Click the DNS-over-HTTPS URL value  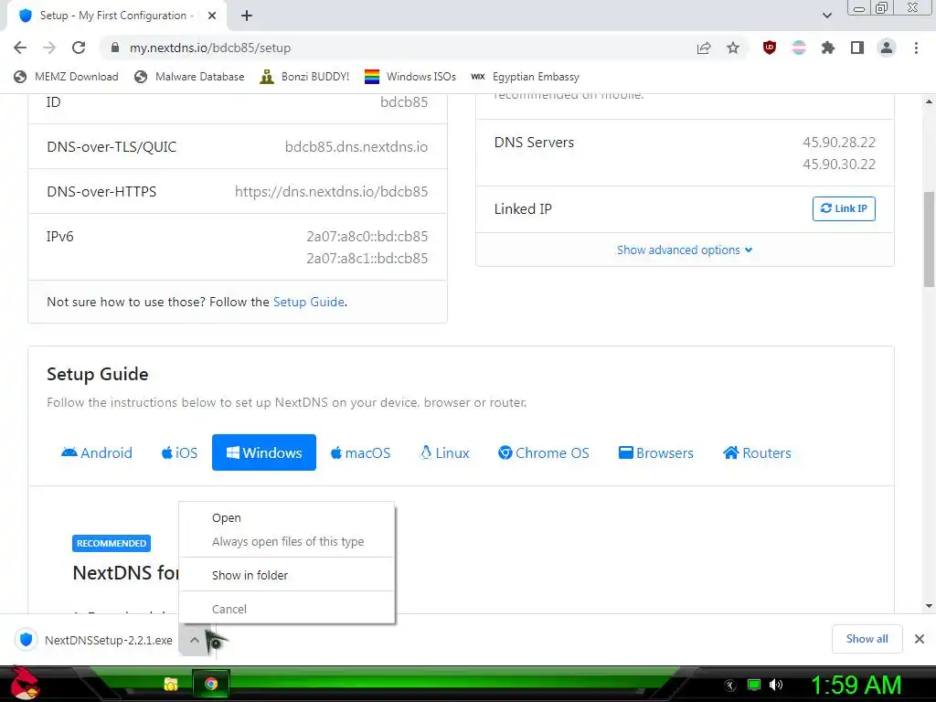click(x=331, y=192)
